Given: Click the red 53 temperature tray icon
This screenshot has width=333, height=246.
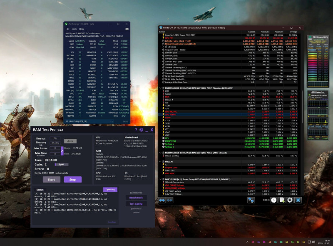Looking at the screenshot, I should pyautogui.click(x=253, y=242).
